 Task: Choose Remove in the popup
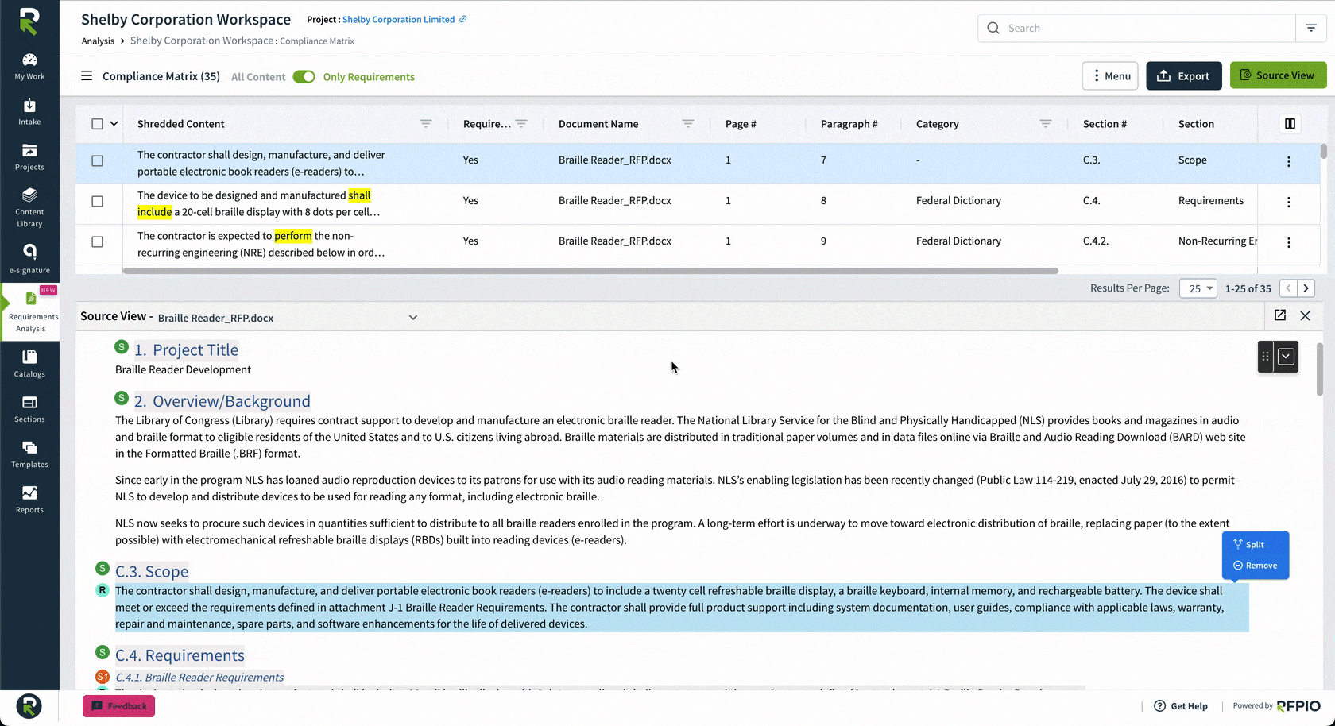pyautogui.click(x=1255, y=566)
